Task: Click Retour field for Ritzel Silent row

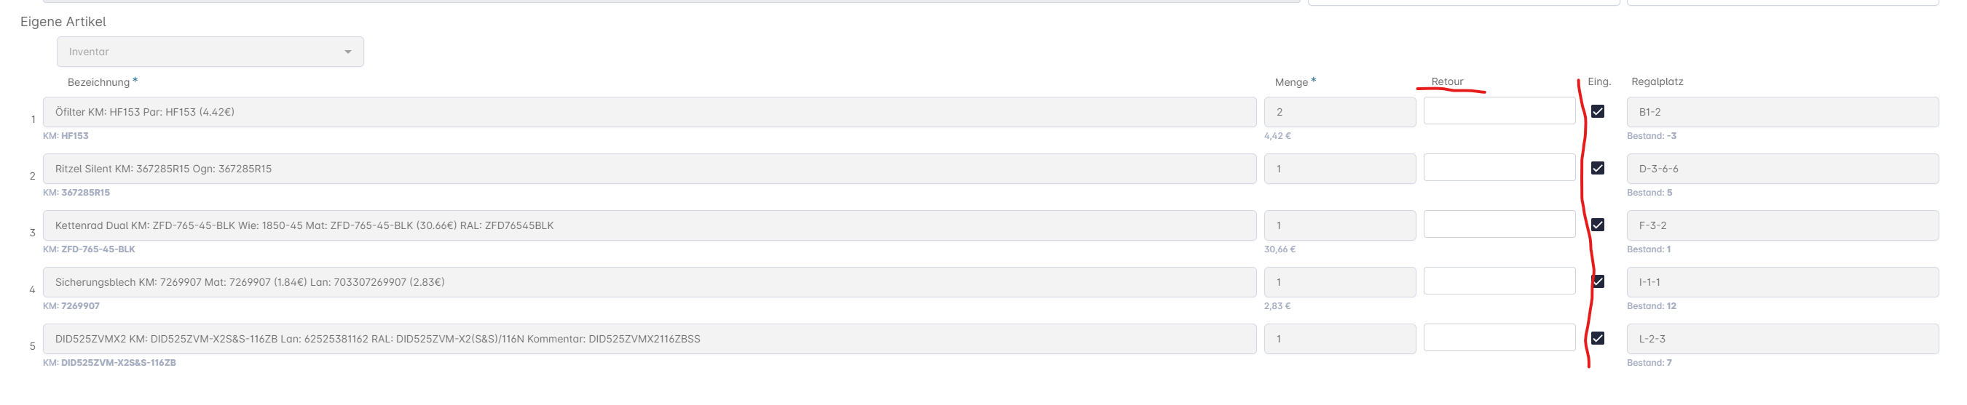Action: pos(1499,167)
